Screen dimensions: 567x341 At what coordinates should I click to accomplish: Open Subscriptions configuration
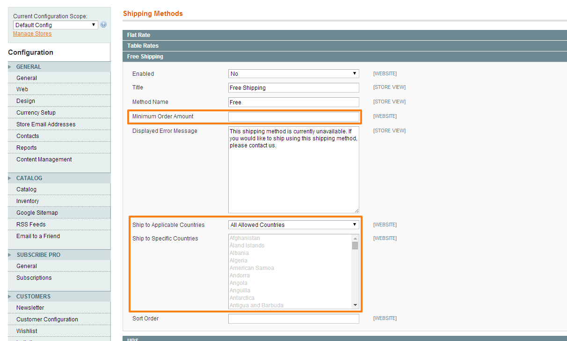point(34,278)
